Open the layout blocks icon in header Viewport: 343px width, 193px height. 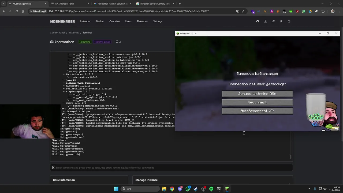coord(273,21)
